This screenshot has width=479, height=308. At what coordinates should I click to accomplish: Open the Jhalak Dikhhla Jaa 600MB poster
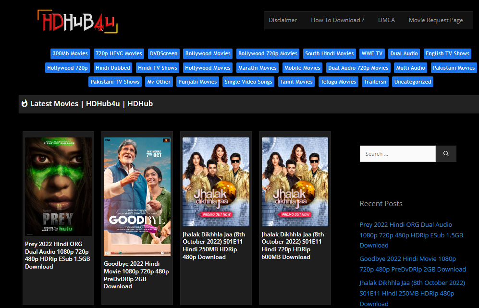click(x=295, y=182)
